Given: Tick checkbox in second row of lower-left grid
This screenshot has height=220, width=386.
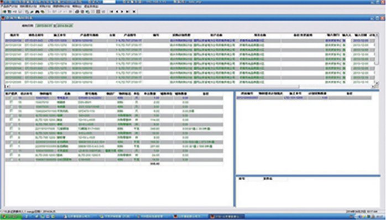Looking at the screenshot, I should [11, 102].
